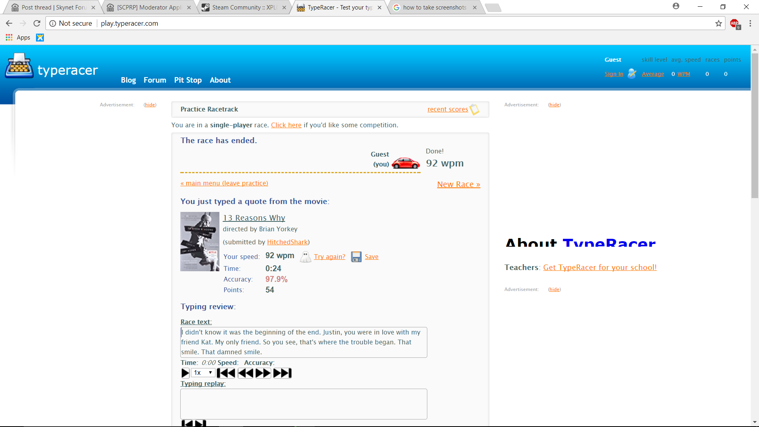Click the ghost icon next to Try again
This screenshot has height=427, width=759.
tap(305, 257)
